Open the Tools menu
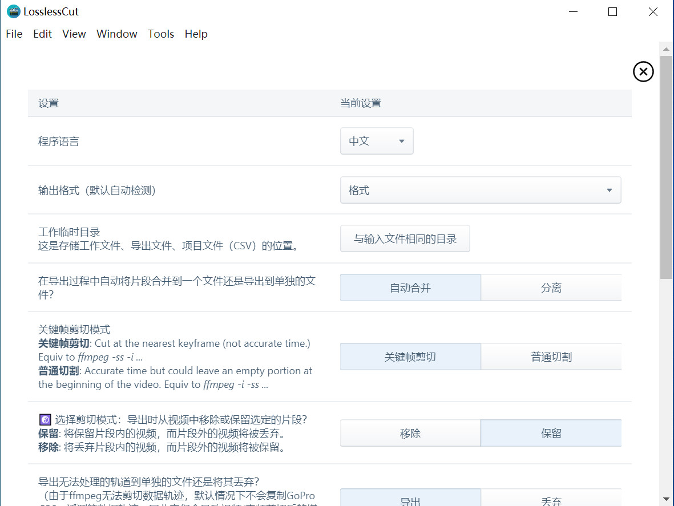Viewport: 674px width, 506px height. point(161,34)
